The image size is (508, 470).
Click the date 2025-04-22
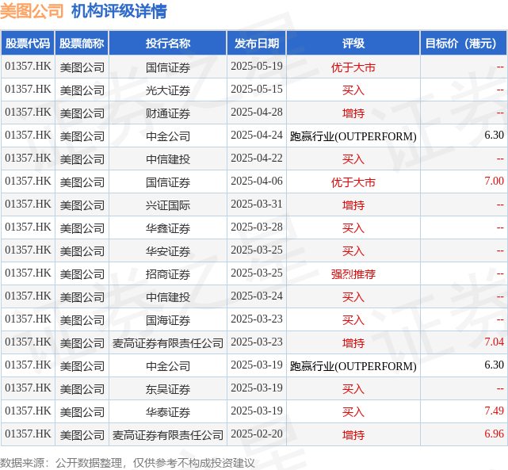click(x=257, y=159)
